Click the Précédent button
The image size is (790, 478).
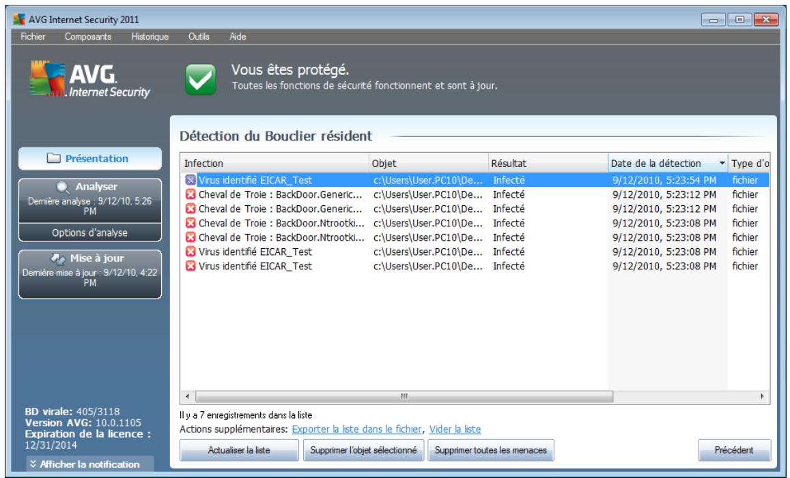[734, 450]
